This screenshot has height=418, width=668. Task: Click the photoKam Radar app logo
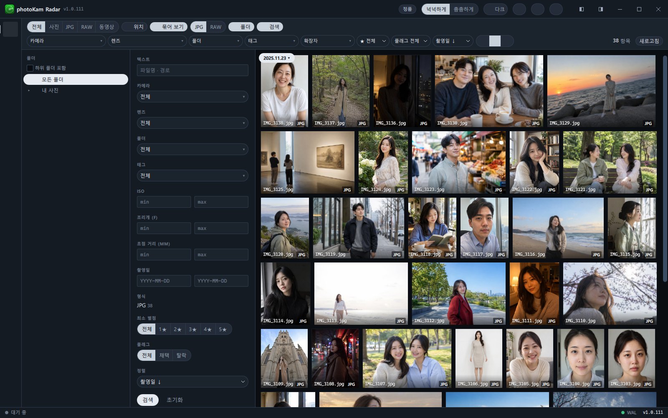click(x=9, y=9)
